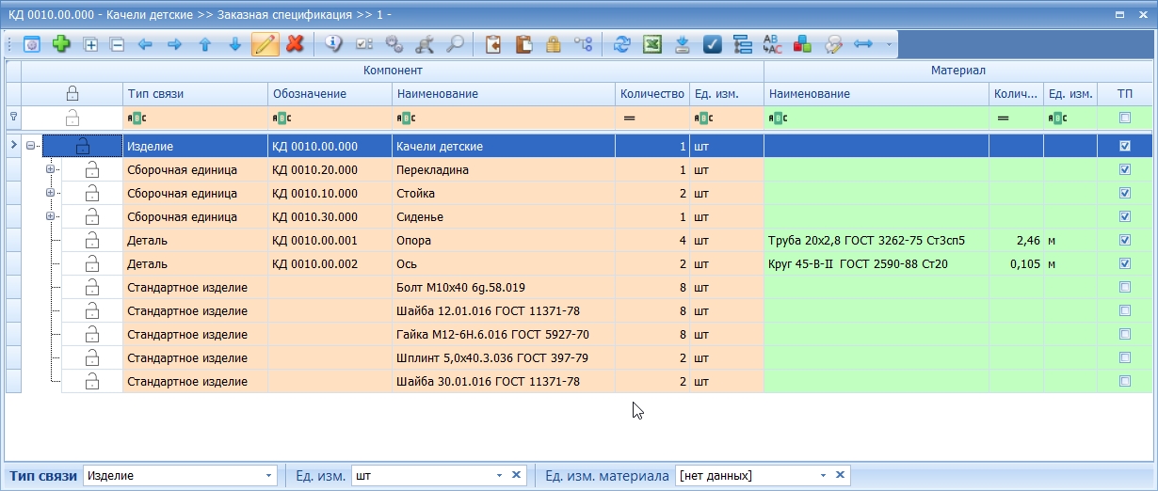
Task: Click the tree structure view icon
Action: point(742,44)
